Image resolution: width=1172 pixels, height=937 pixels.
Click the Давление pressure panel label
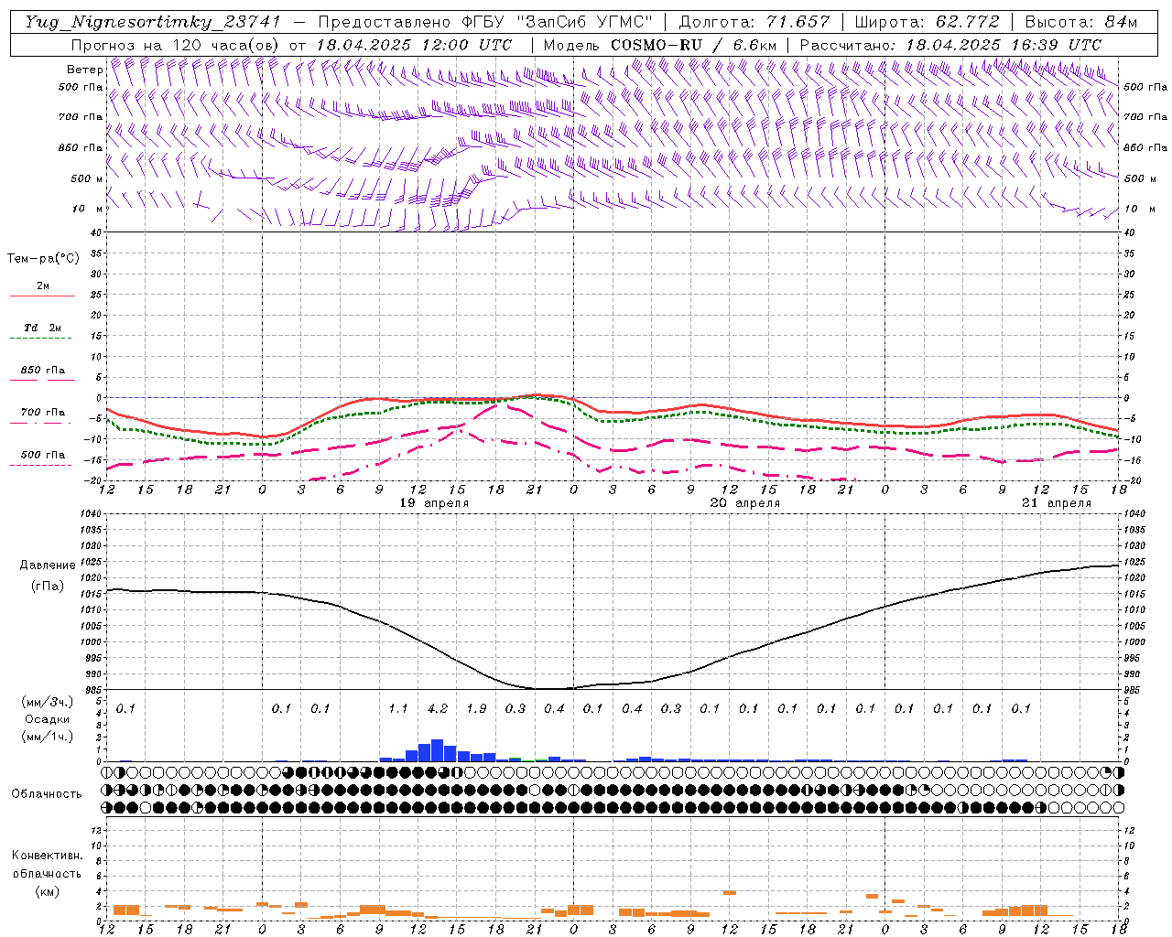click(48, 565)
